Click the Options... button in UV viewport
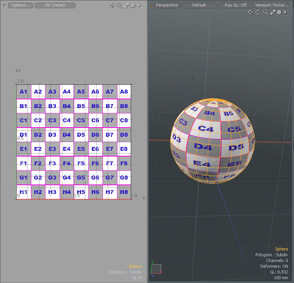Screen dimensions: 294x283 tap(20, 5)
